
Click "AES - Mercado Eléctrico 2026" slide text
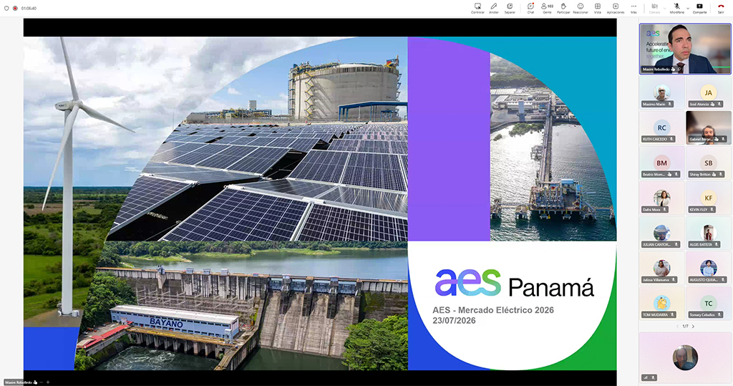[493, 310]
